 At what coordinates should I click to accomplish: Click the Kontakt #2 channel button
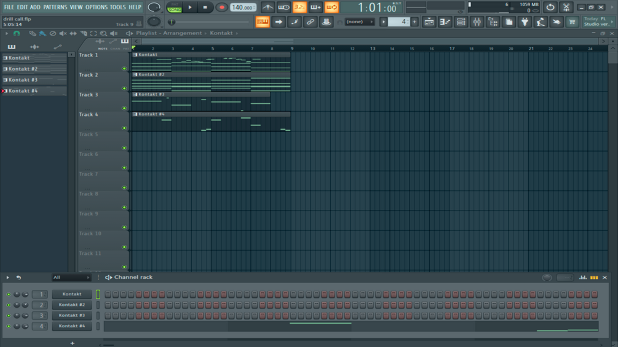coord(72,305)
